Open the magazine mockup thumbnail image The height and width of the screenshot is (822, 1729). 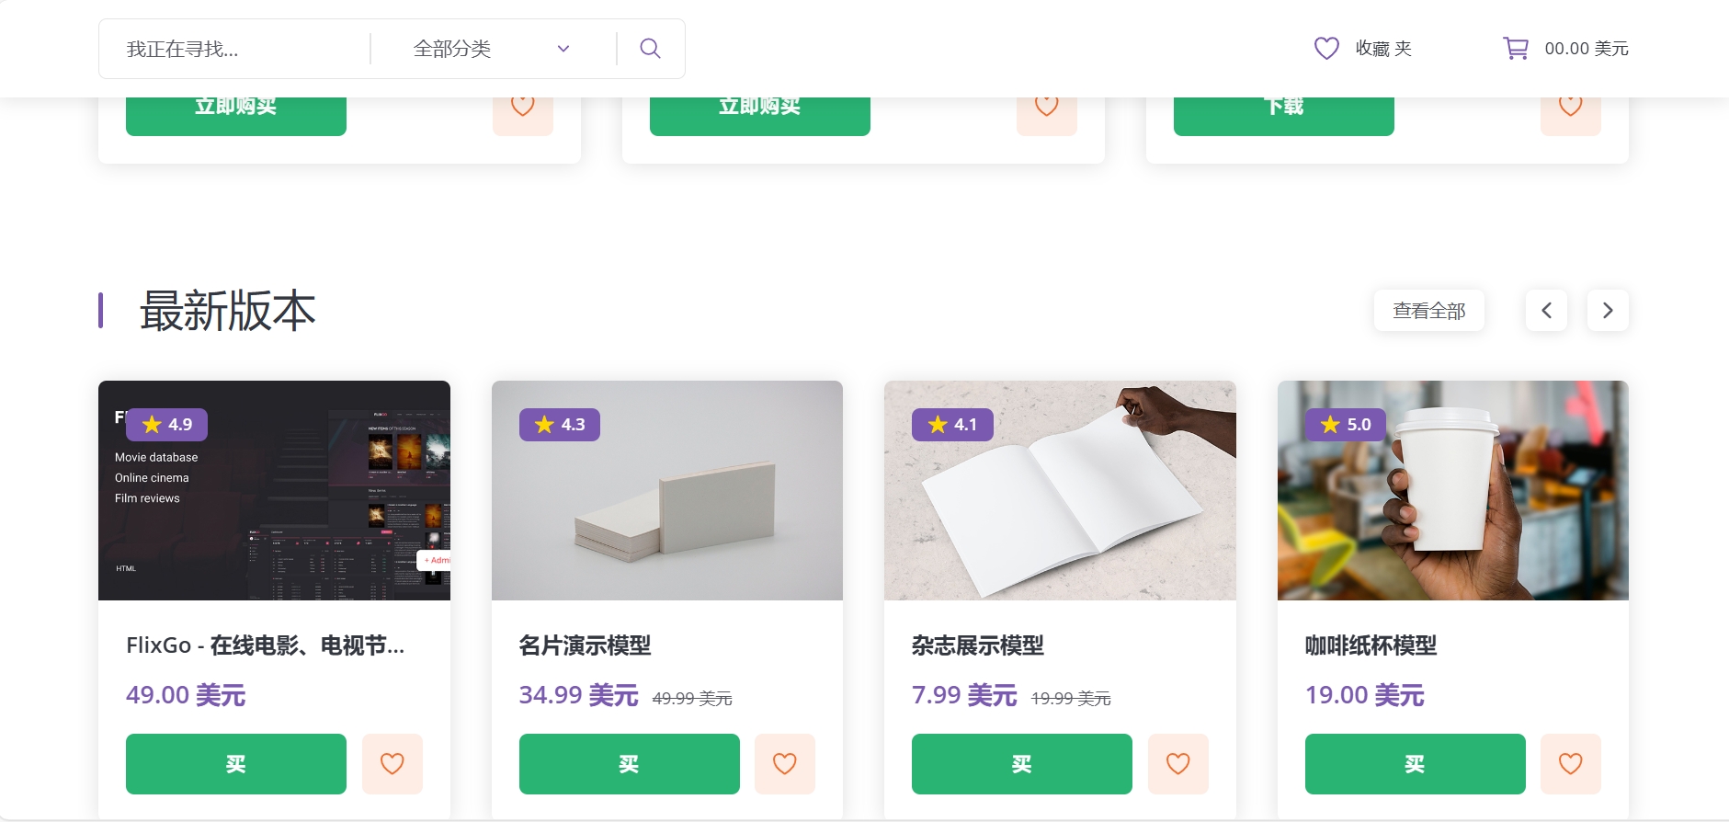[x=1060, y=490]
